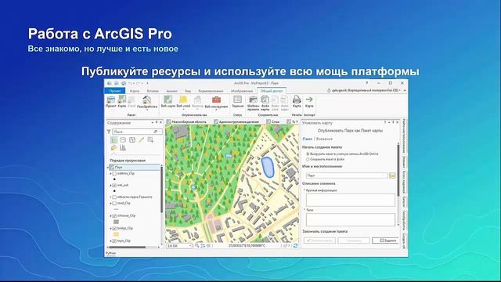Enable the address_Clip layer checkbox
The image size is (501, 282).
coord(114,174)
